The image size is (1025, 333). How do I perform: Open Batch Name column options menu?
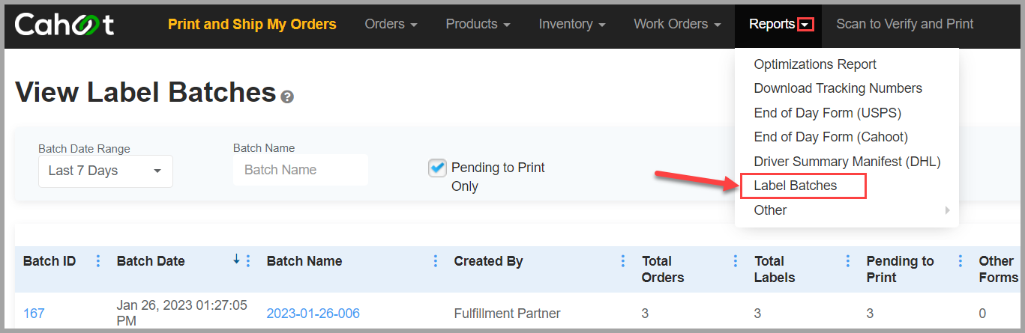pyautogui.click(x=436, y=261)
